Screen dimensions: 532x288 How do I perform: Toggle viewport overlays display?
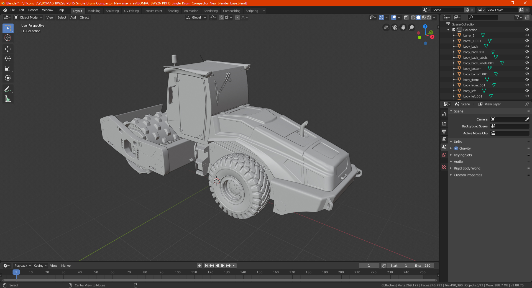click(x=394, y=17)
